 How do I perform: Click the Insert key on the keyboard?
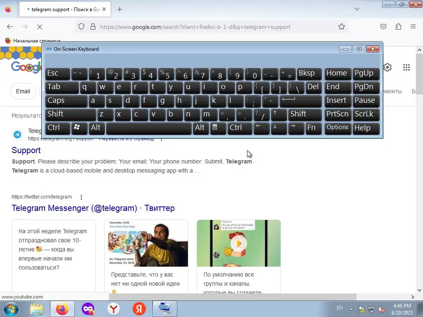pos(338,101)
